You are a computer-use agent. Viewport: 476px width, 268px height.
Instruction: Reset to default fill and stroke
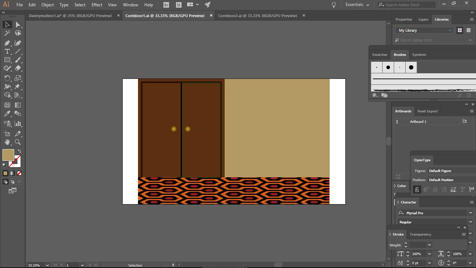tap(4, 165)
